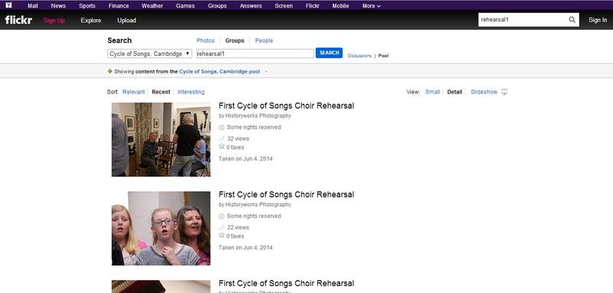Click the magnifier search icon in header

[572, 20]
